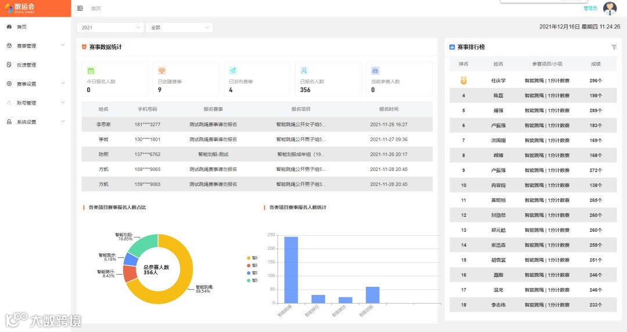Viewport: 627px width, 332px height.
Task: Click the 已发布赛事 paper plane icon
Action: coord(233,71)
